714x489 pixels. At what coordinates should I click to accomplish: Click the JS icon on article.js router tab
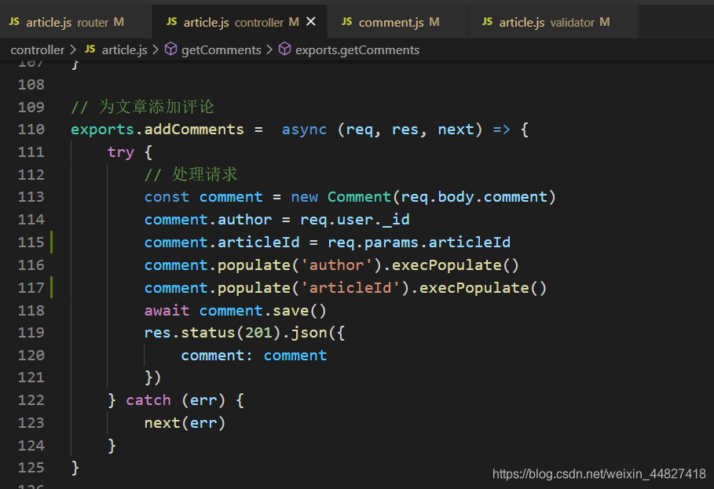coord(15,21)
